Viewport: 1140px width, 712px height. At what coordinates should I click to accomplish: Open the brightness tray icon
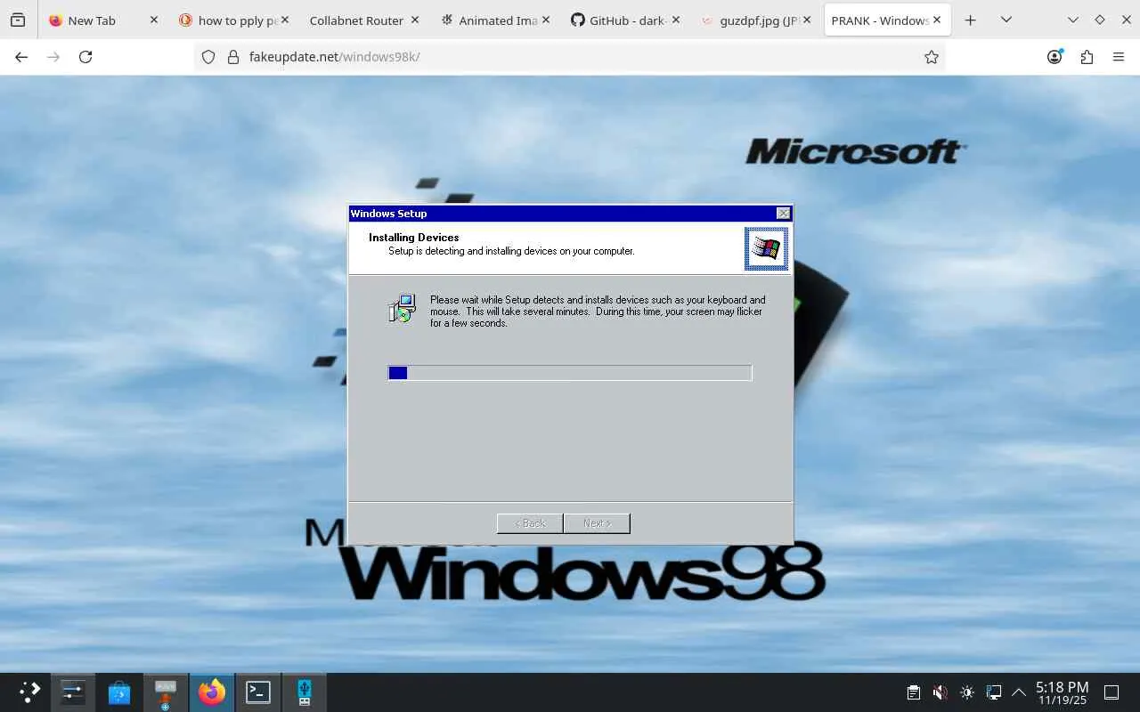pos(967,692)
